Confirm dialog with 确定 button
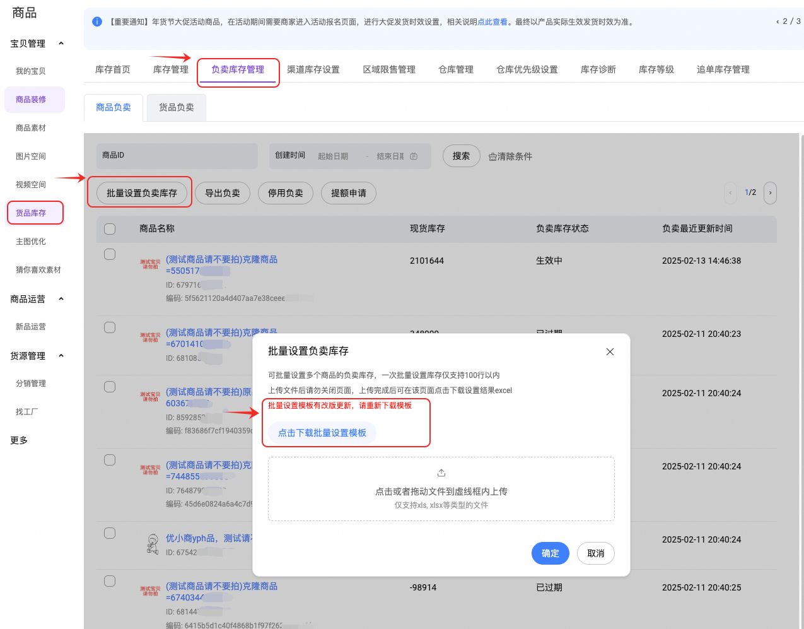The width and height of the screenshot is (804, 629). pyautogui.click(x=551, y=553)
